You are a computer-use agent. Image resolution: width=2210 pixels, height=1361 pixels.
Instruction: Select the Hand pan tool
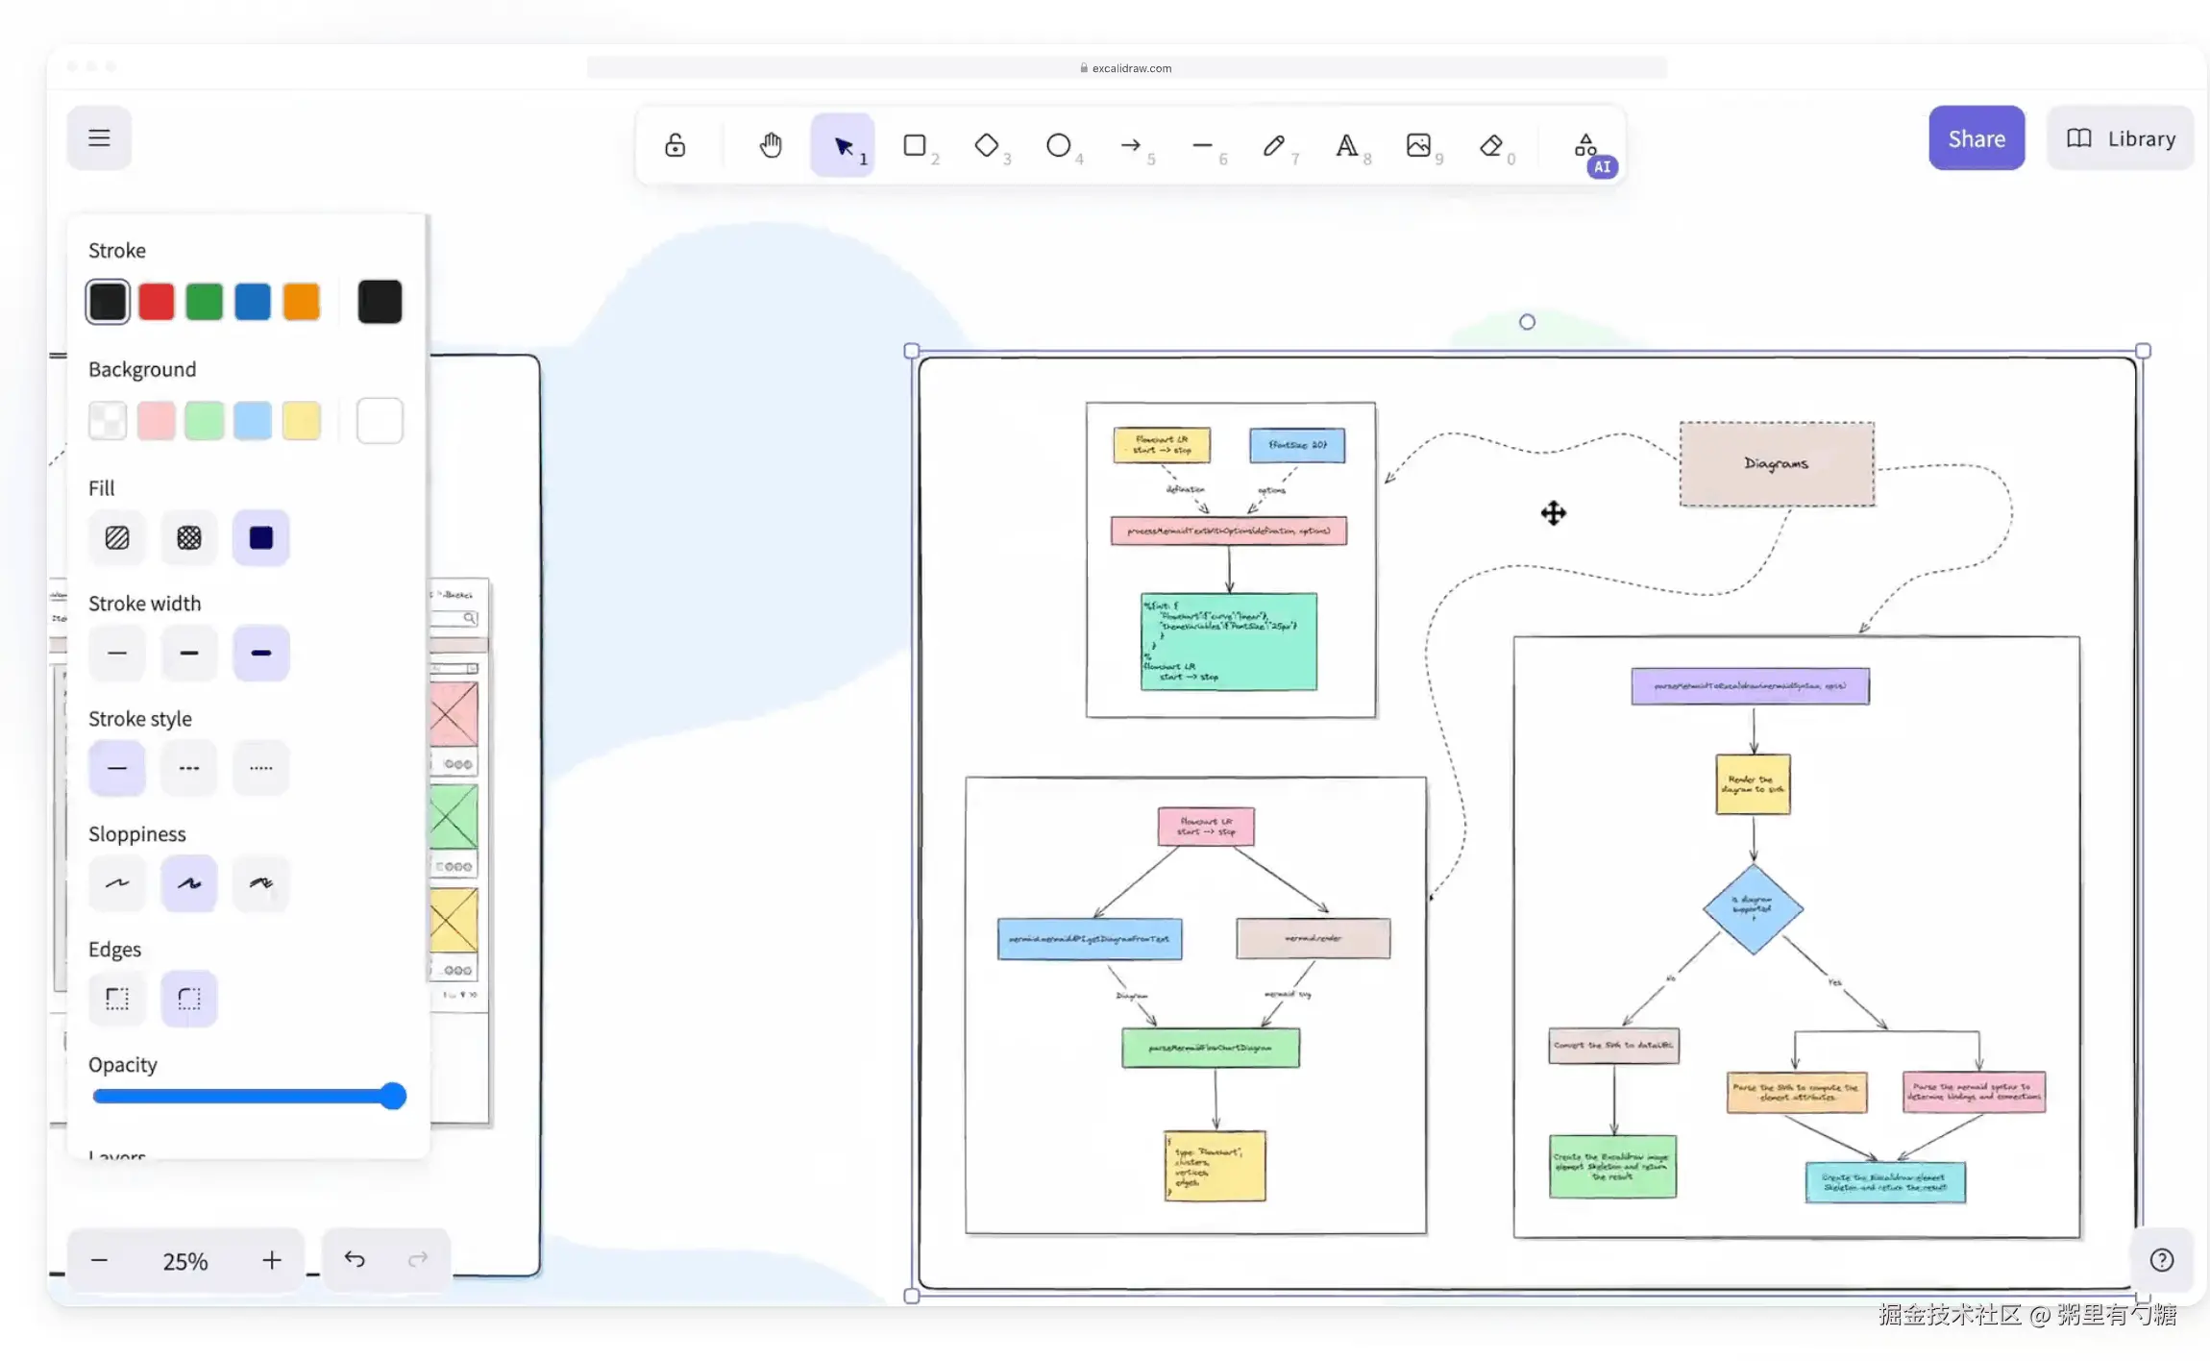pyautogui.click(x=770, y=145)
